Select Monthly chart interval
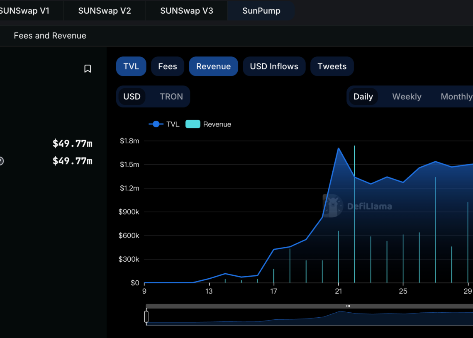Image resolution: width=473 pixels, height=338 pixels. (456, 97)
